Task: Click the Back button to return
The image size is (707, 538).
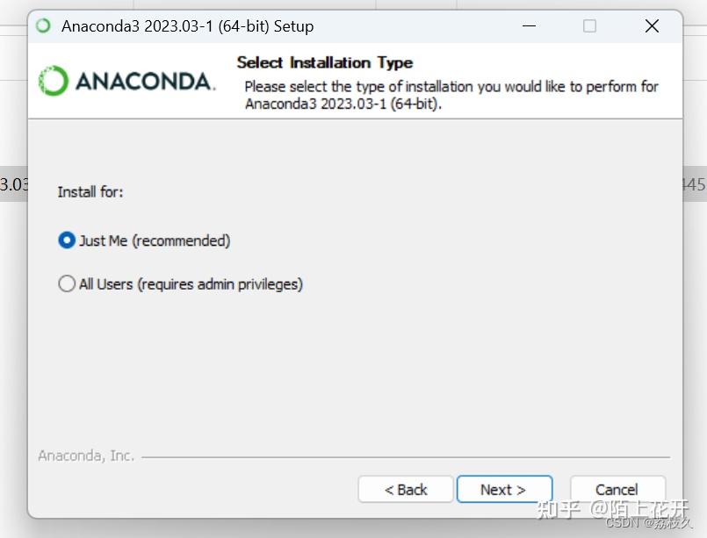Action: tap(405, 489)
